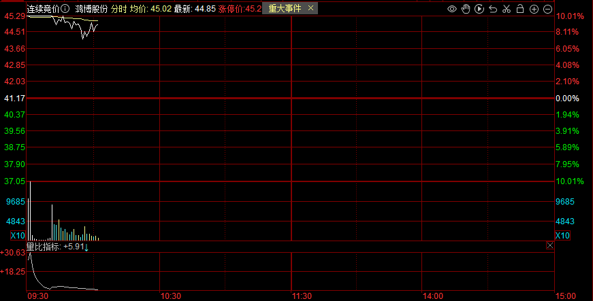The height and width of the screenshot is (301, 593).
Task: Click the right X10 volume multiplier
Action: [562, 235]
